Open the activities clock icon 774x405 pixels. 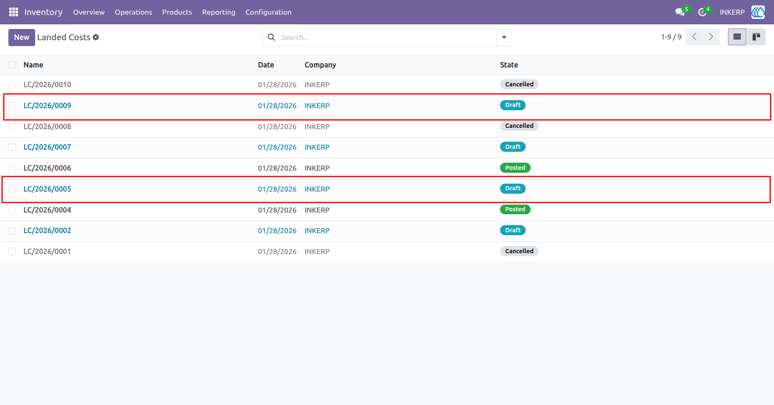point(702,12)
